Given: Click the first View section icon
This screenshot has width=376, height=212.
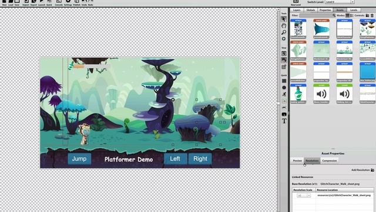Looking at the screenshot, I should click(x=284, y=54).
